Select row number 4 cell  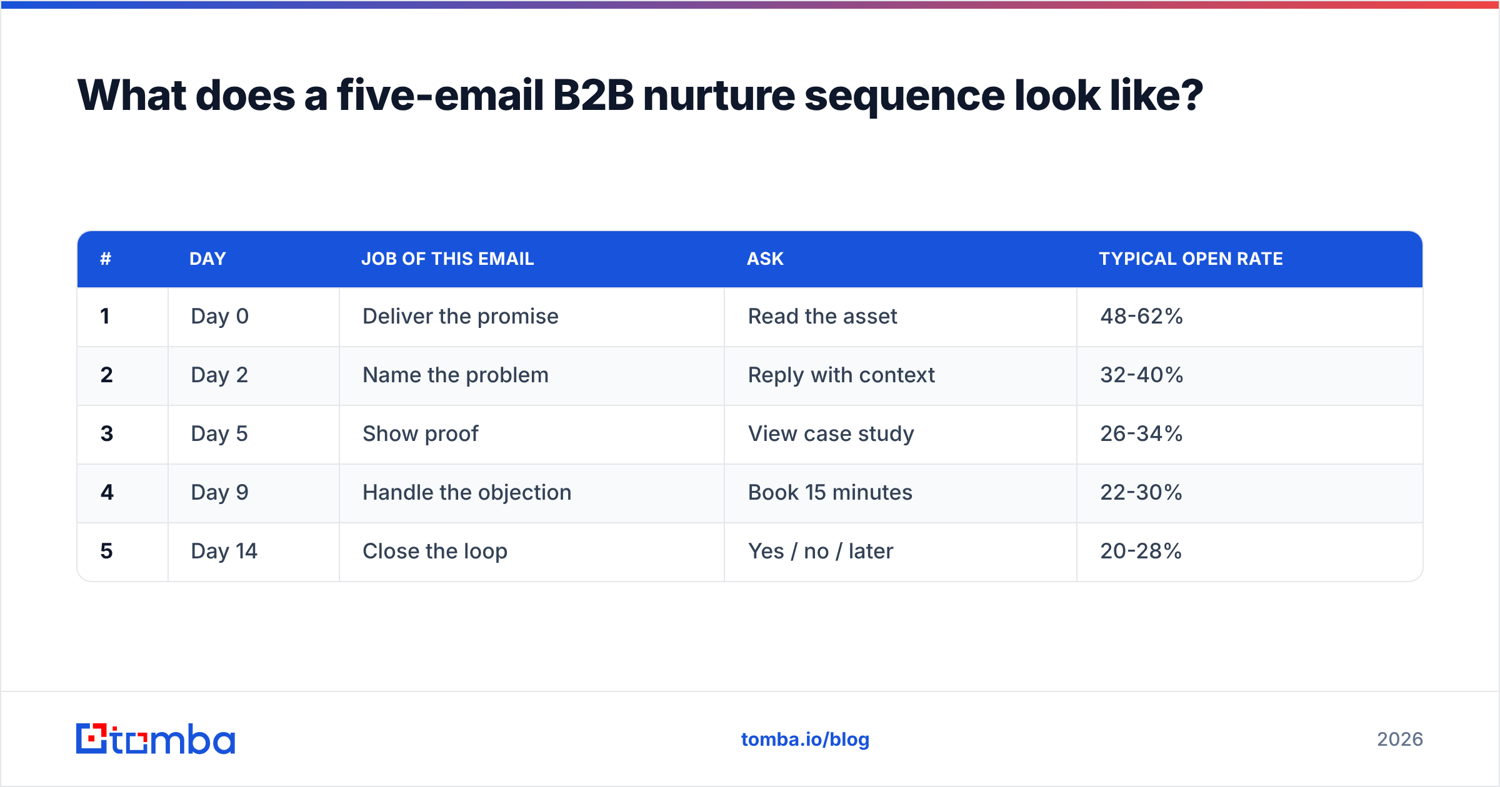tap(122, 493)
